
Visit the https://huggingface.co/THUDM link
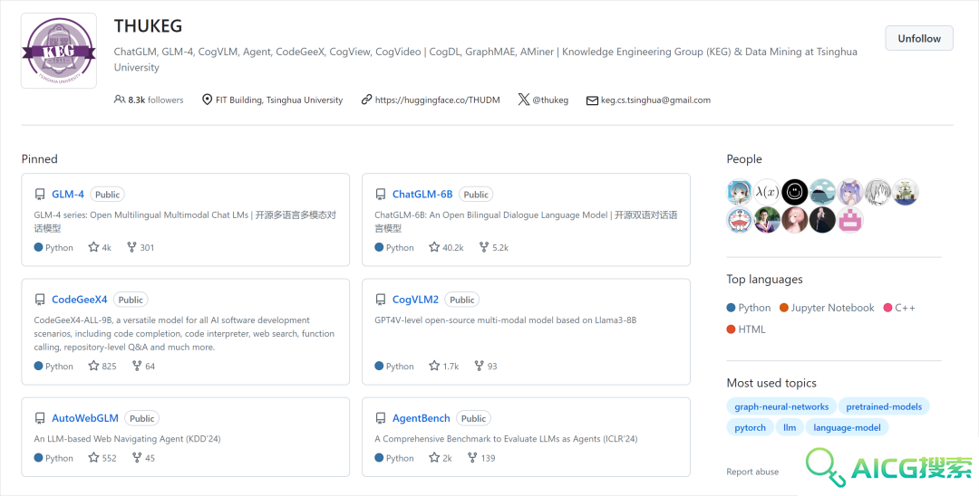pyautogui.click(x=437, y=100)
